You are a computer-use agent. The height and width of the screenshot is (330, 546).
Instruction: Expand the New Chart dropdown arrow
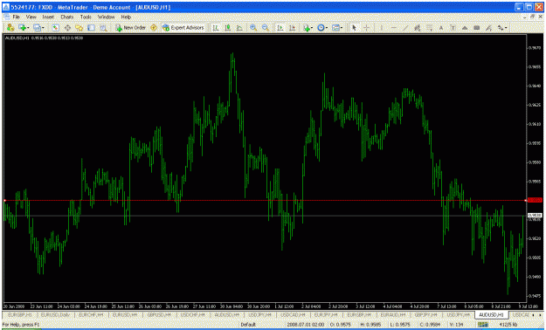tap(28, 28)
